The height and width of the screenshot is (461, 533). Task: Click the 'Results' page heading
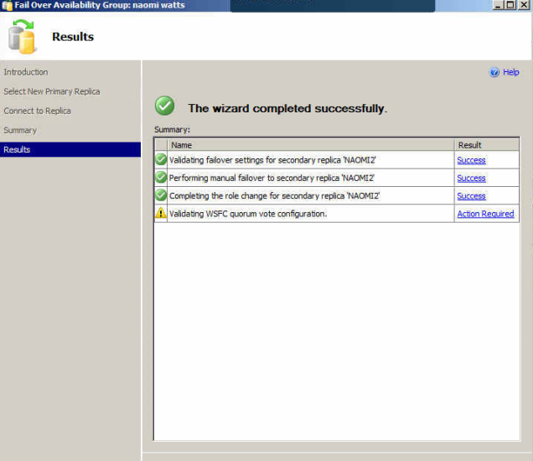[x=73, y=37]
